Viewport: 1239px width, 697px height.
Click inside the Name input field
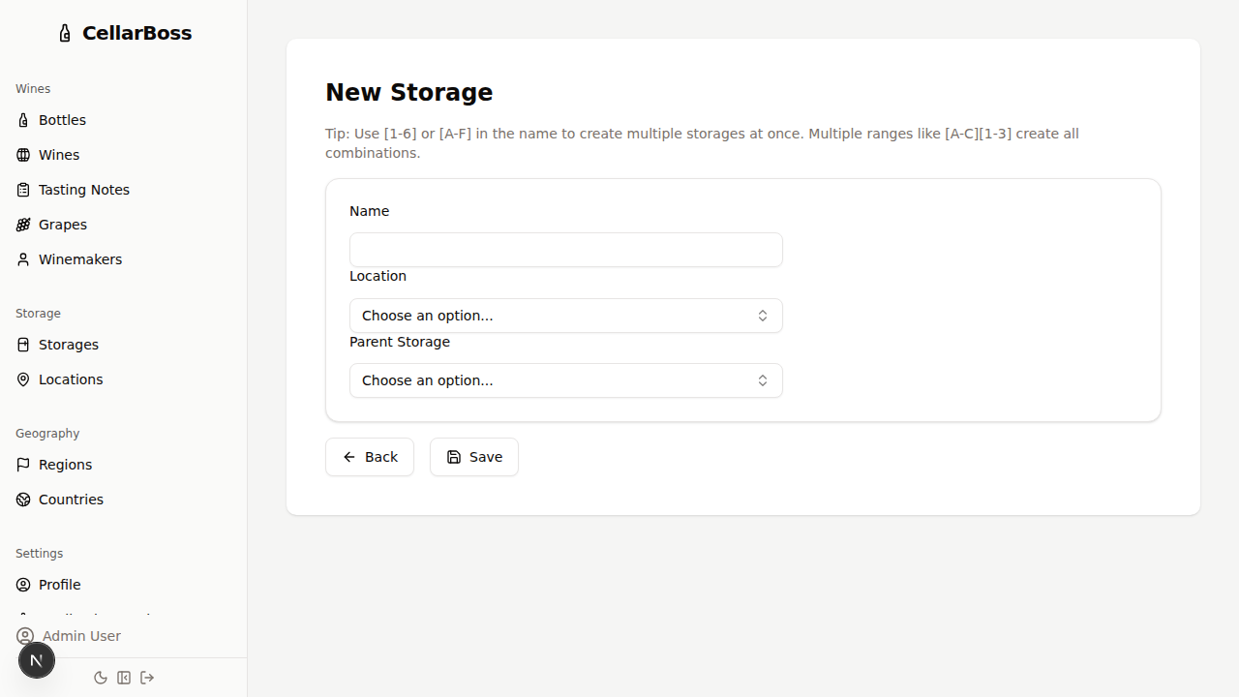[x=565, y=249]
